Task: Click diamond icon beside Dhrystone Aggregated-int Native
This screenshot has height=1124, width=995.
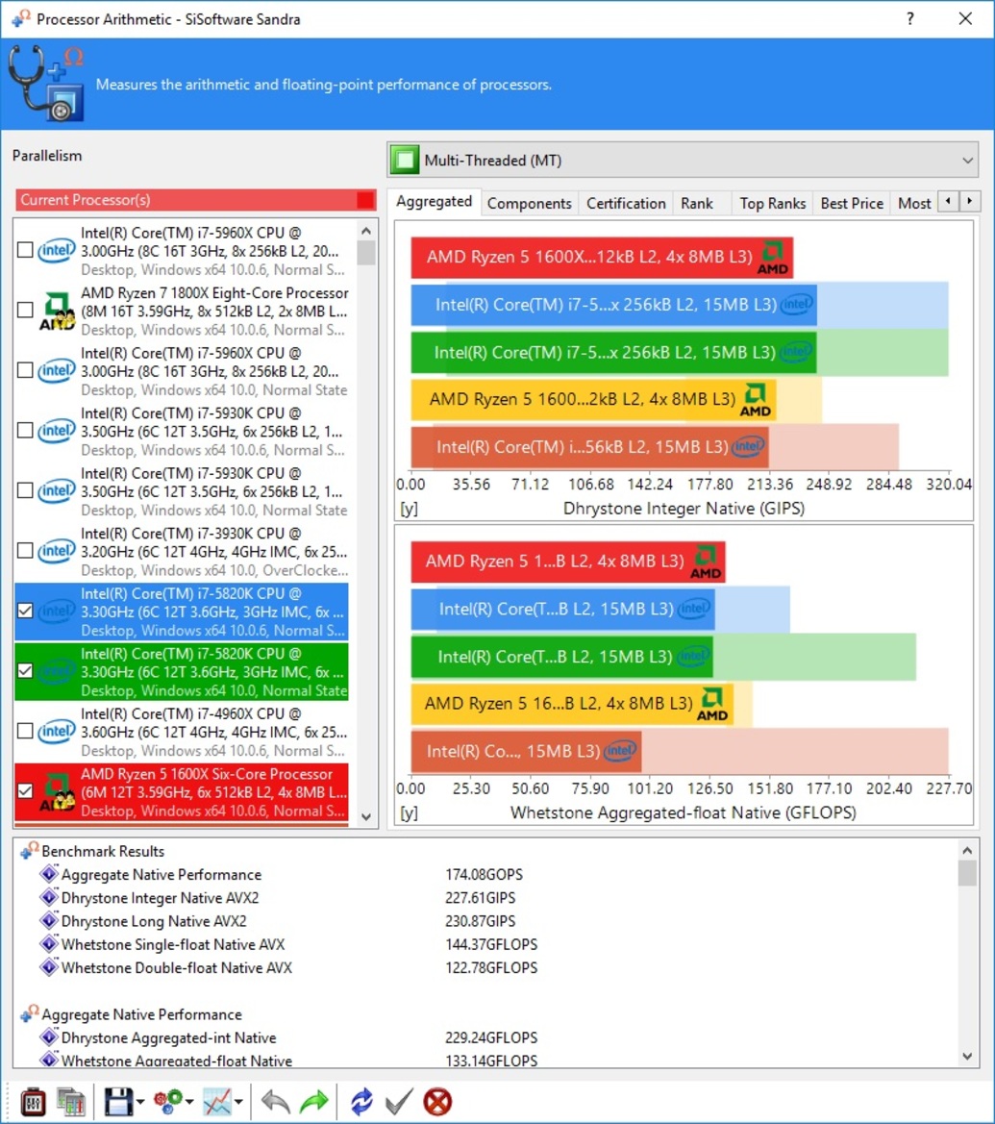Action: click(x=49, y=1037)
